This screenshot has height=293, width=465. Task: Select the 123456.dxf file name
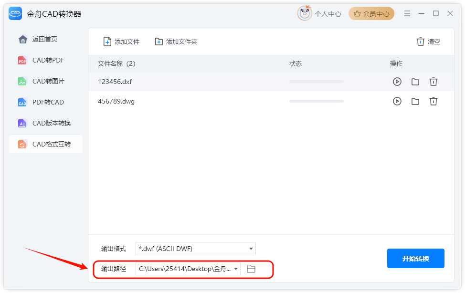click(115, 82)
